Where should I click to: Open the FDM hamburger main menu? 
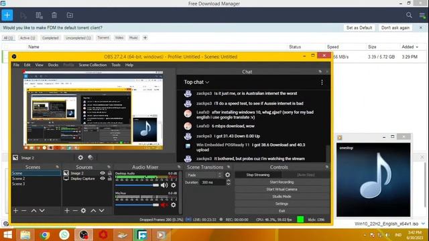422,15
